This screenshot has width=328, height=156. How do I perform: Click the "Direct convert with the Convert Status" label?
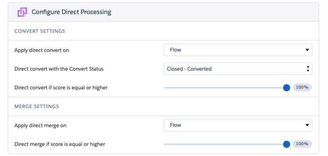(x=59, y=69)
